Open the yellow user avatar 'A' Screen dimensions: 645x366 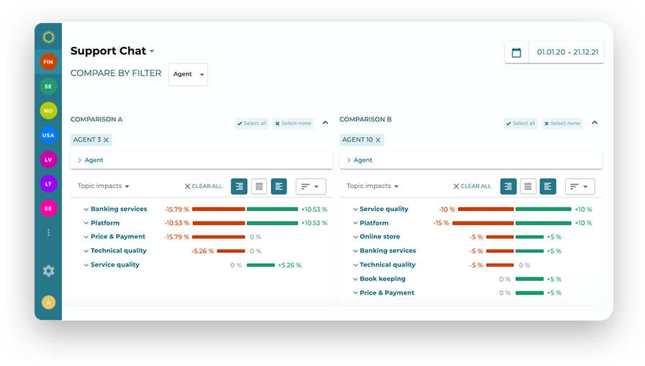click(48, 303)
